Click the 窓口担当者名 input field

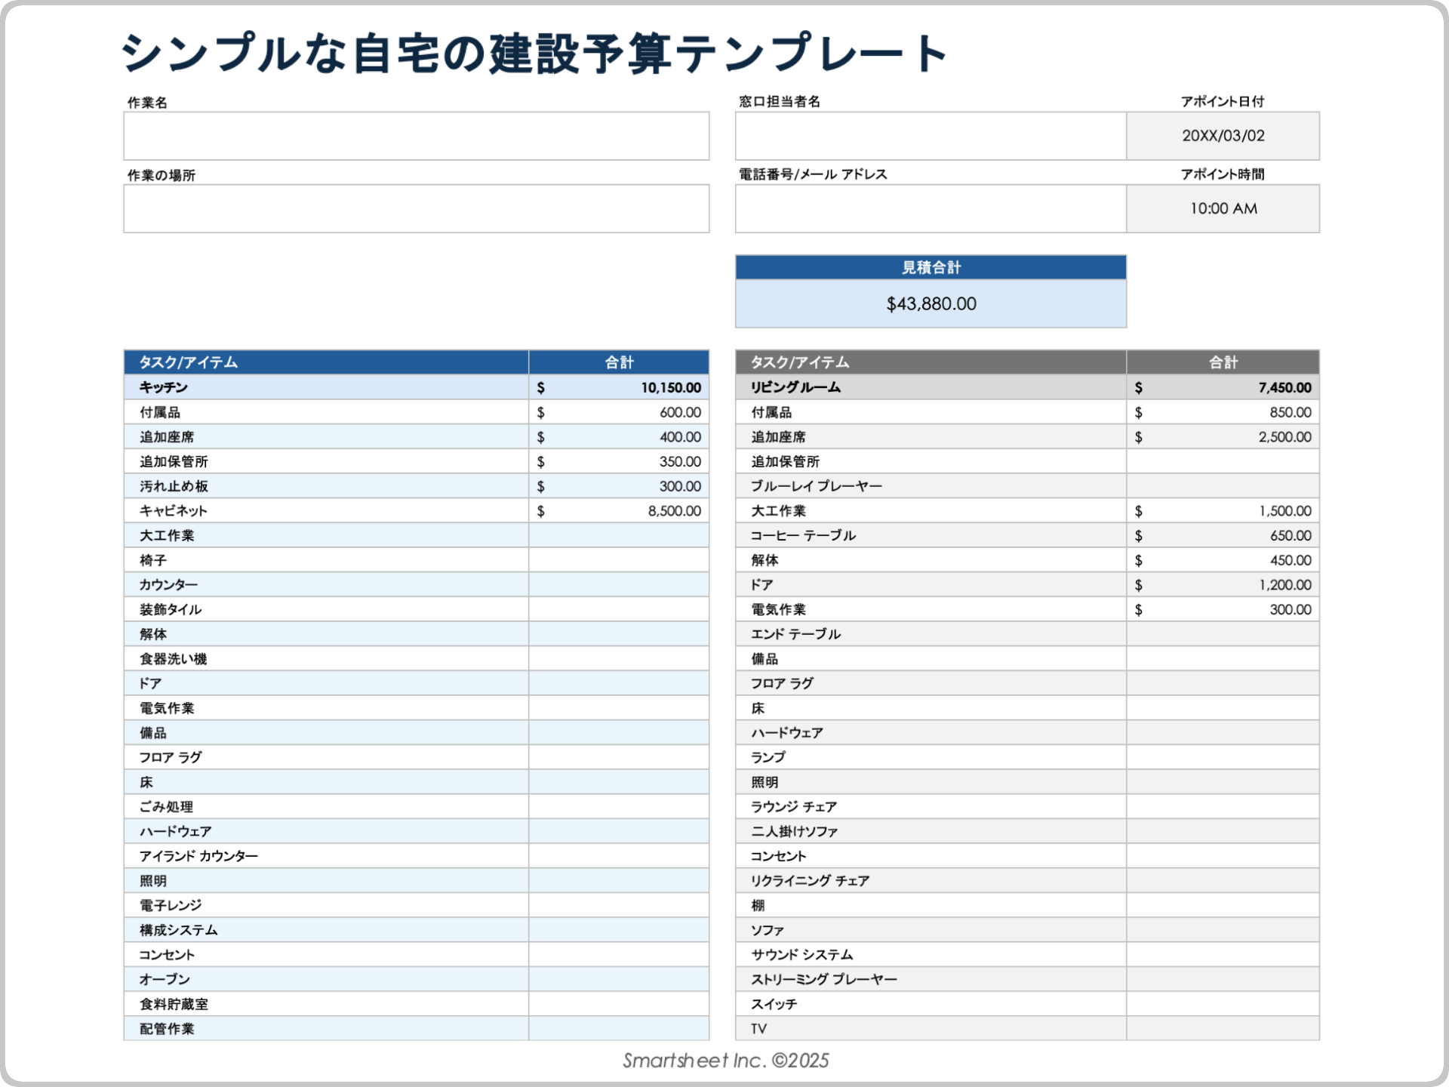click(x=930, y=136)
